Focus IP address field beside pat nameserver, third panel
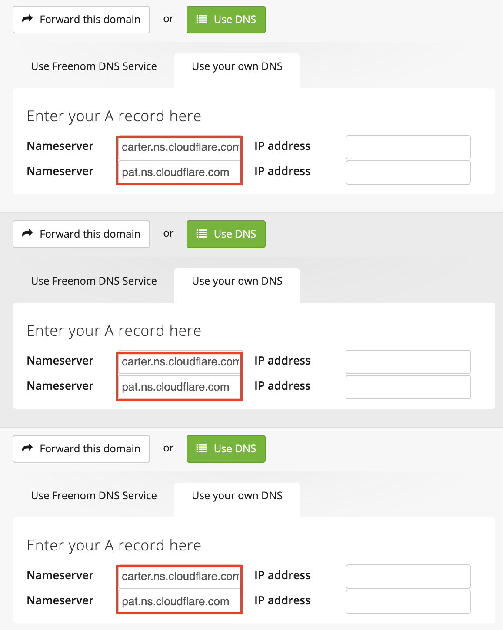This screenshot has height=630, width=503. 408,602
